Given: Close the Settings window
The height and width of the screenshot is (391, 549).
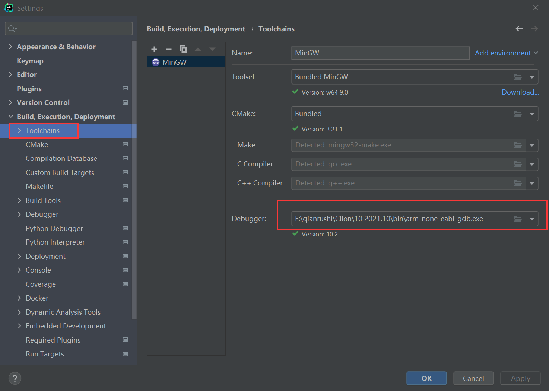Looking at the screenshot, I should point(536,8).
